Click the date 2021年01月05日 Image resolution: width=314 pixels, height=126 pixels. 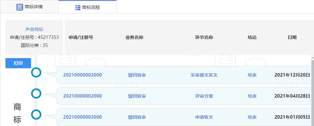pos(292,117)
